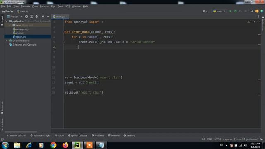Open Version Control tool window

(16, 135)
